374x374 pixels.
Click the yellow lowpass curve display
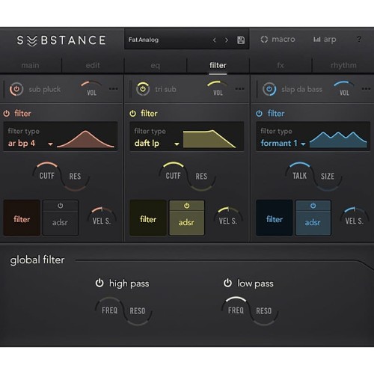pyautogui.click(x=209, y=139)
